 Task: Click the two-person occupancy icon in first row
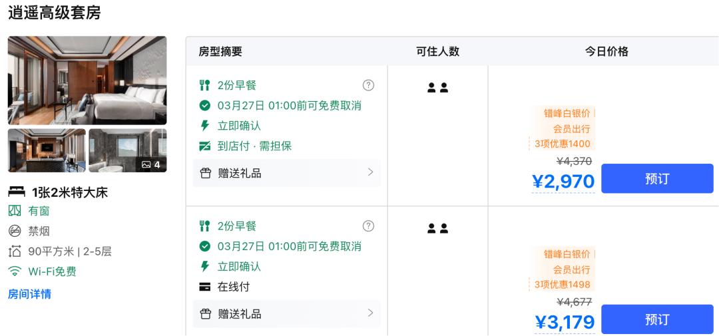click(x=437, y=87)
